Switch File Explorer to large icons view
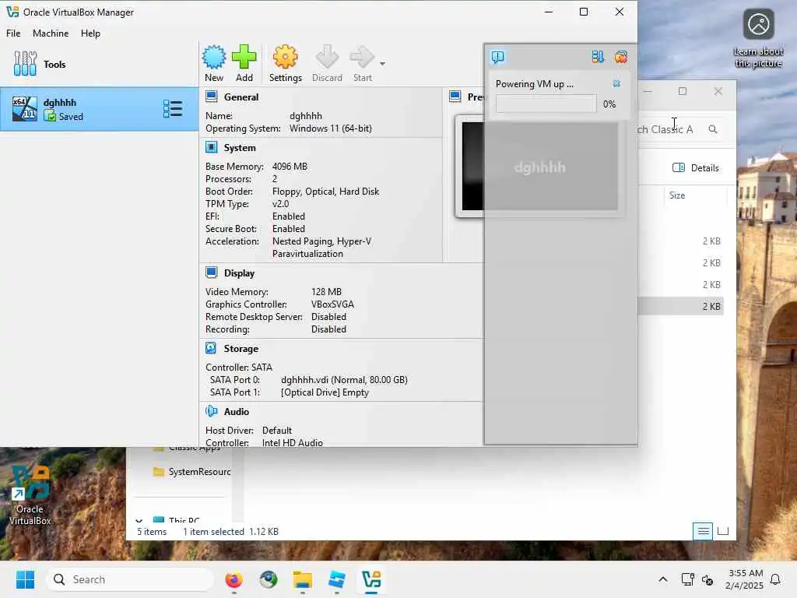The width and height of the screenshot is (797, 598). point(723,531)
